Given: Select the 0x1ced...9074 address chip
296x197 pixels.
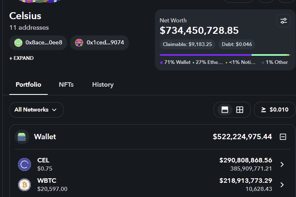Looking at the screenshot, I should [x=99, y=43].
